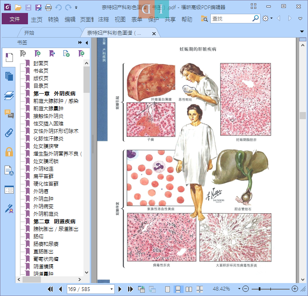Switch to the 开始 document tab
Screen dimensions: 308x296
pyautogui.click(x=29, y=33)
